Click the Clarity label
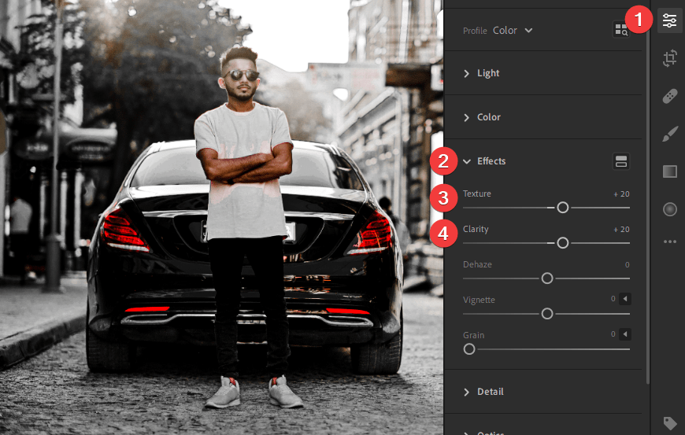 pos(476,229)
